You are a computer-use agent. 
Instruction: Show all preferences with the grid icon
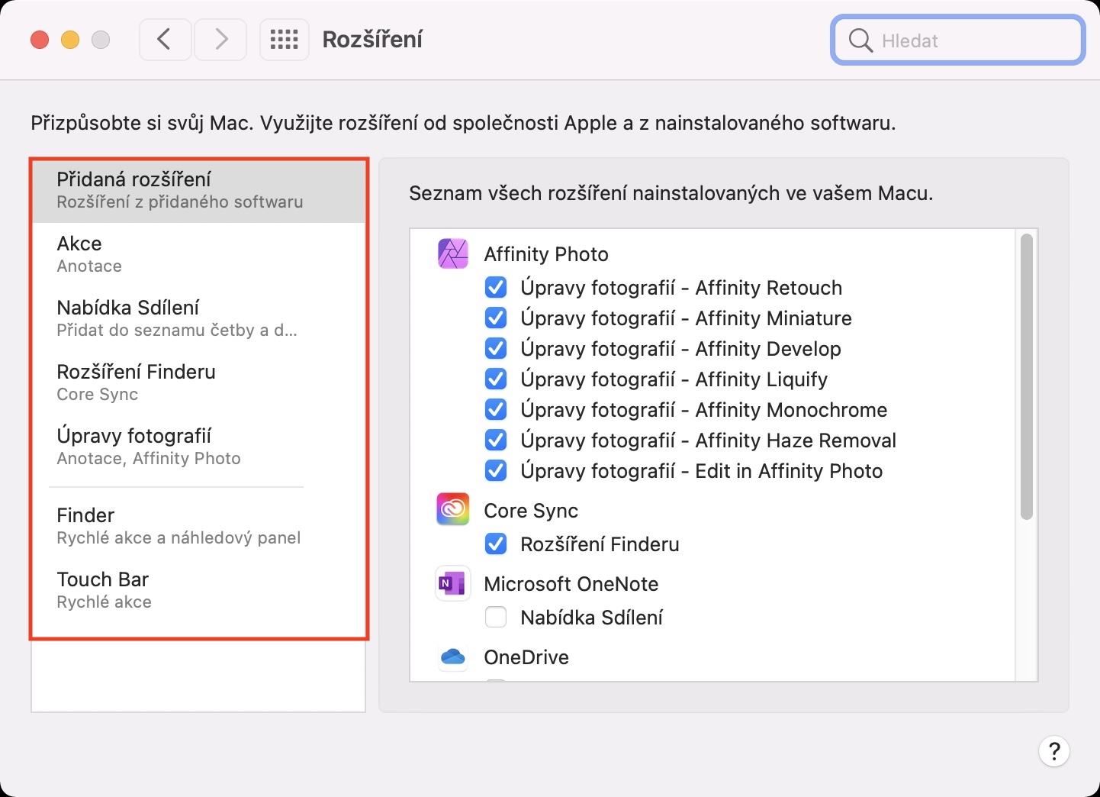[284, 40]
